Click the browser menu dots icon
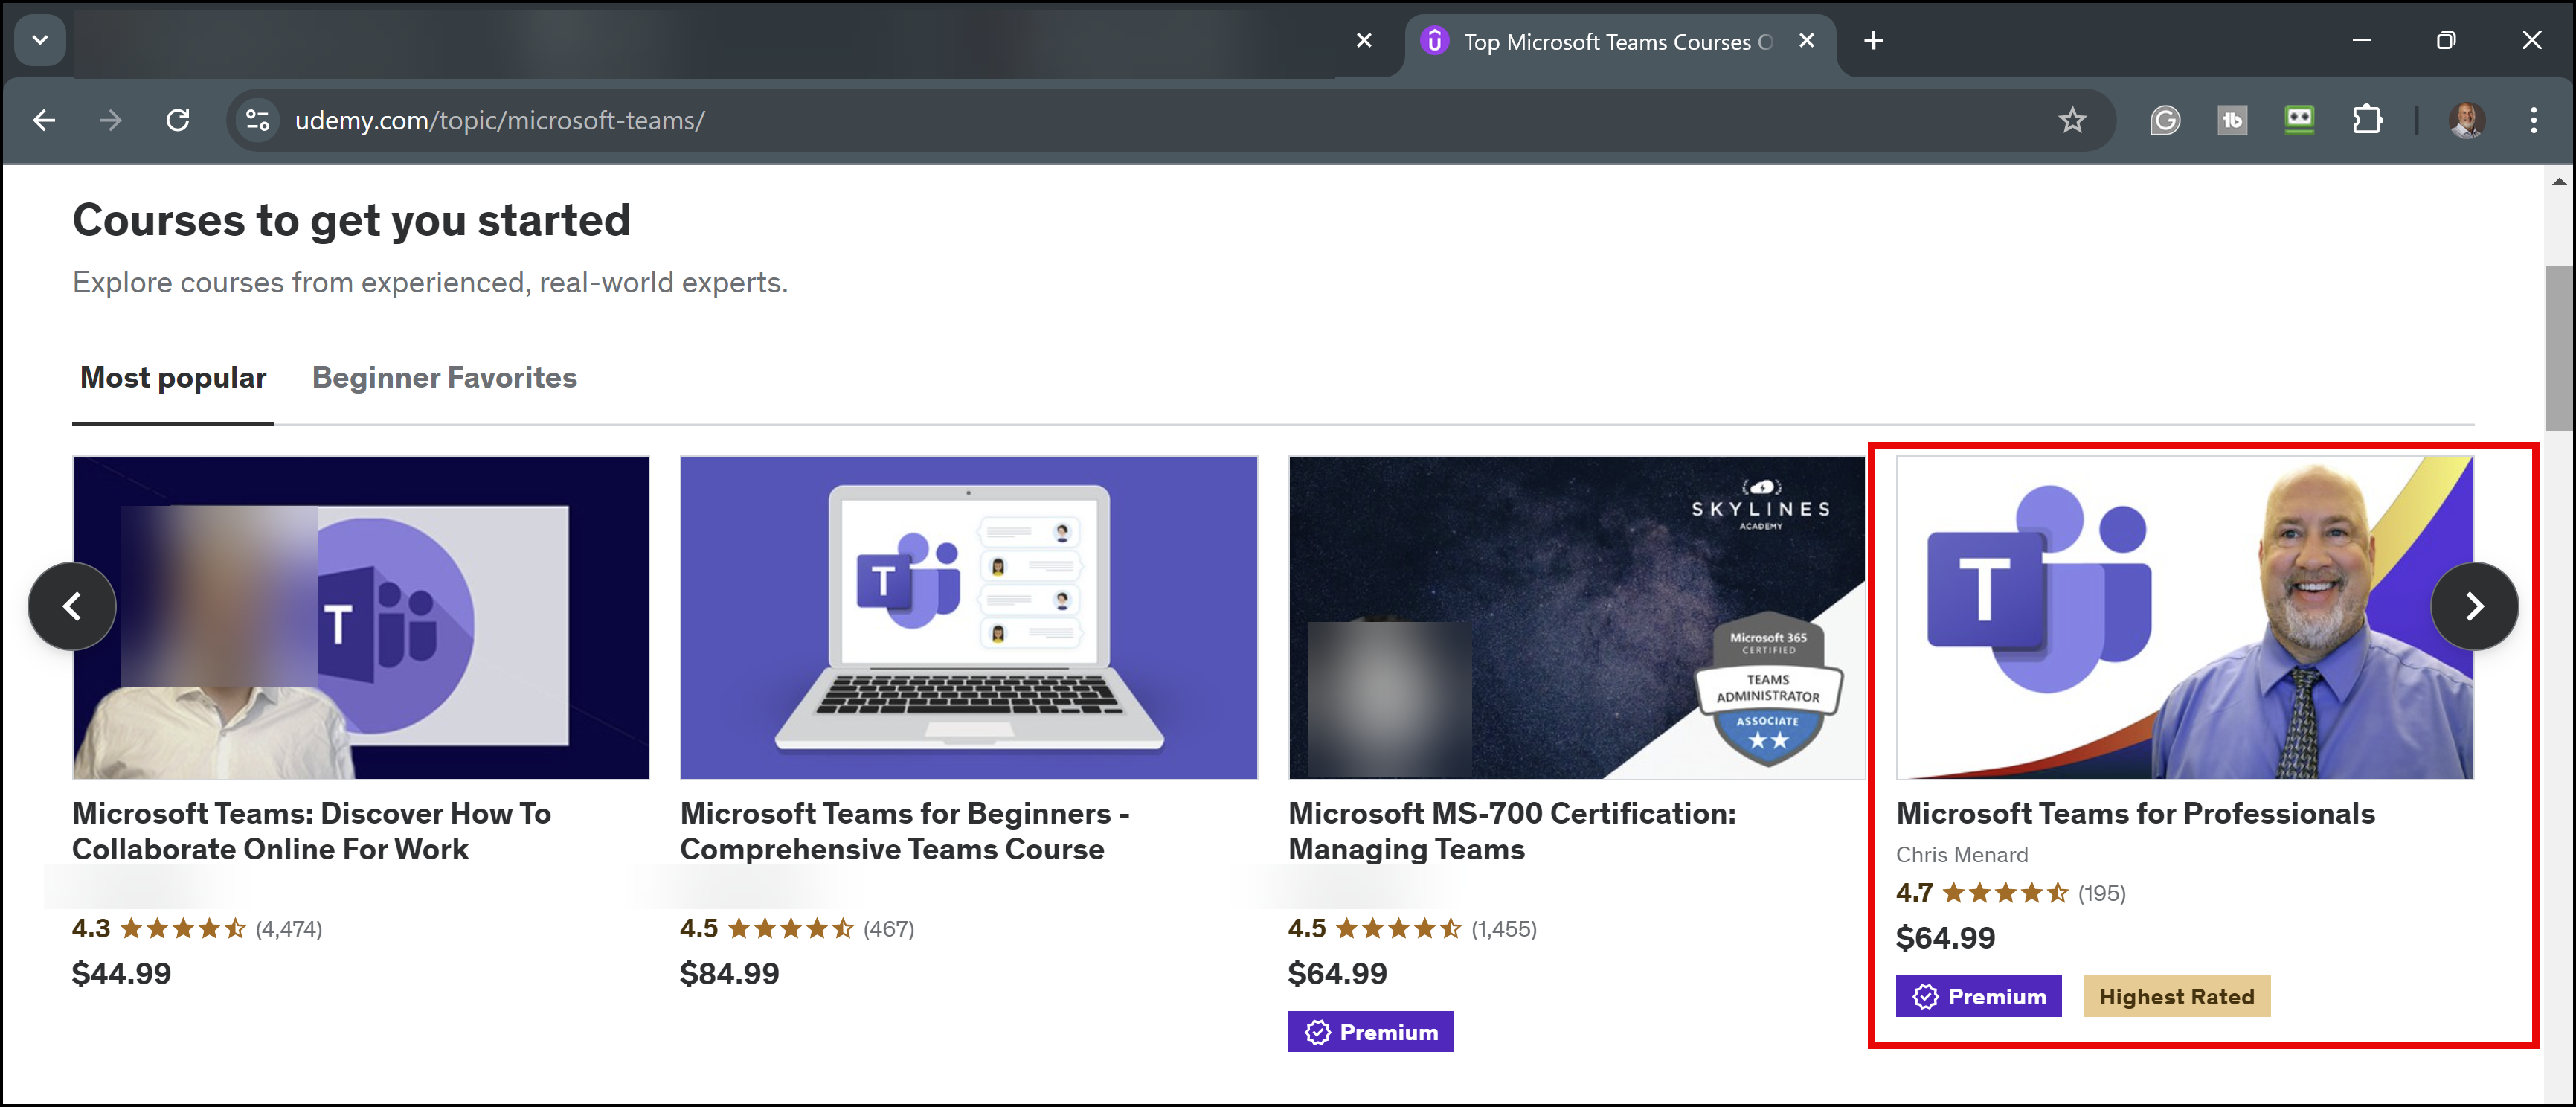This screenshot has height=1107, width=2576. [x=2534, y=120]
